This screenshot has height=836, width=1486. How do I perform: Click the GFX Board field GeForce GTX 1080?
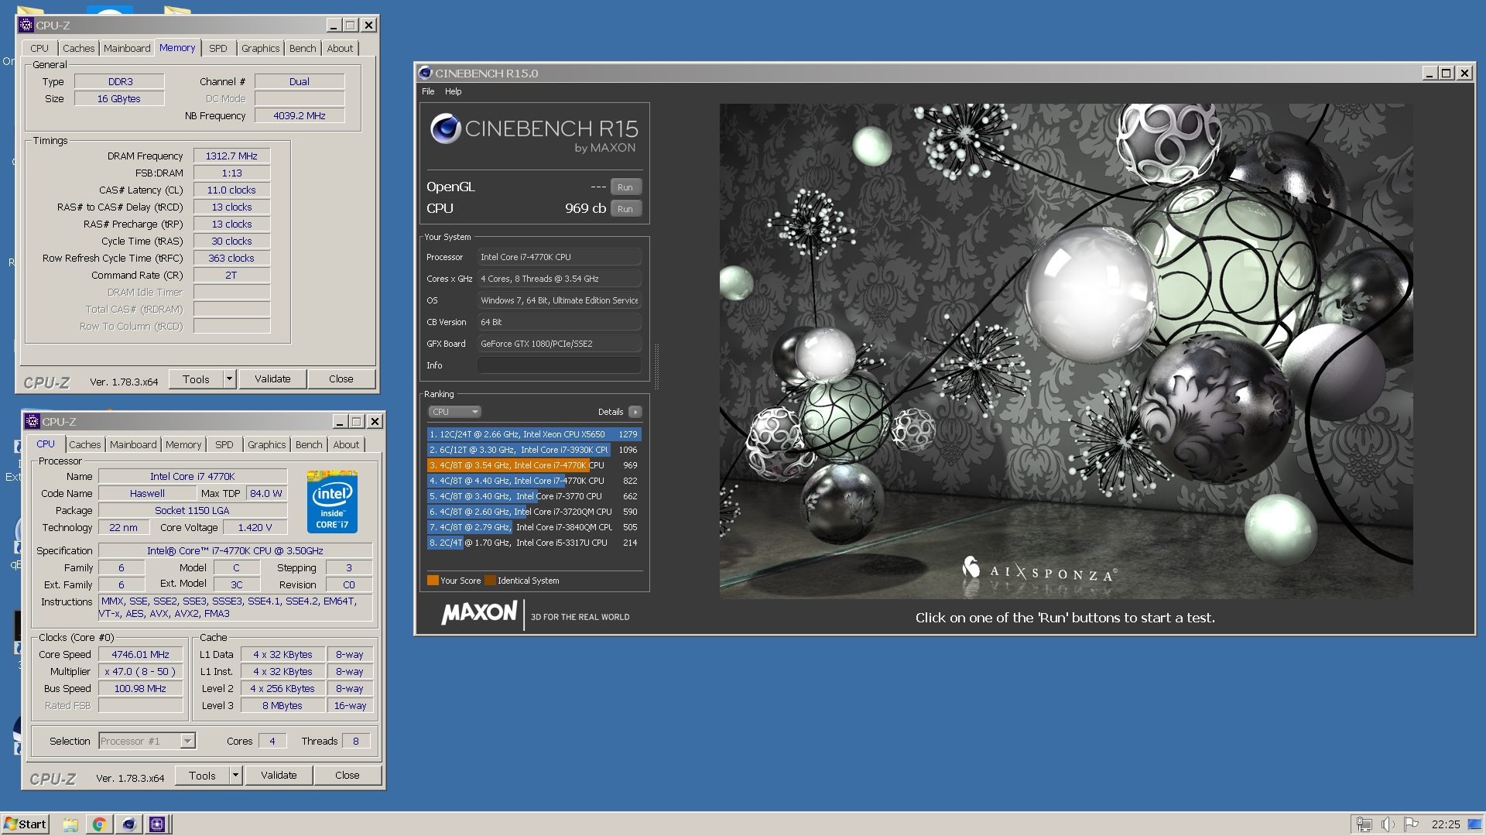click(x=560, y=344)
